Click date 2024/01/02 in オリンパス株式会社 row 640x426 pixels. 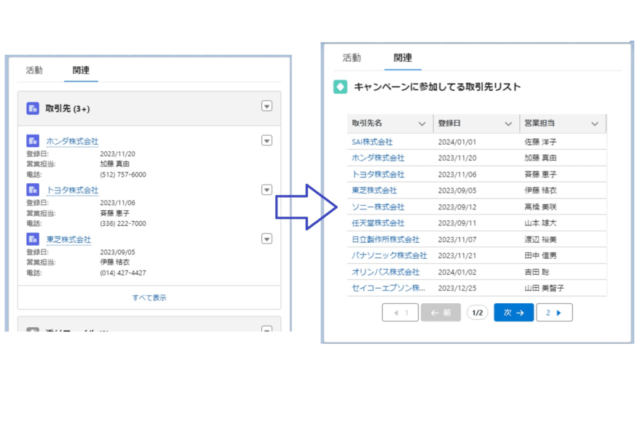pos(457,272)
